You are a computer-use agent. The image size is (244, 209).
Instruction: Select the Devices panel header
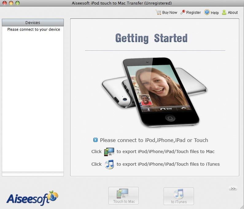(33, 23)
